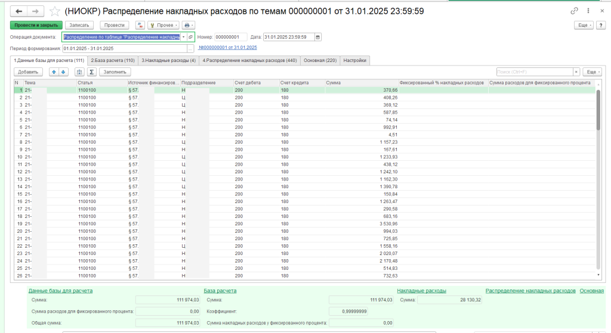Clear the table search field
The image size is (611, 333).
(x=576, y=71)
